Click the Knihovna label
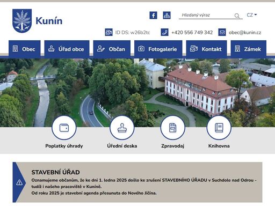Image resolution: width=275 pixels, height=206 pixels. pos(219,146)
